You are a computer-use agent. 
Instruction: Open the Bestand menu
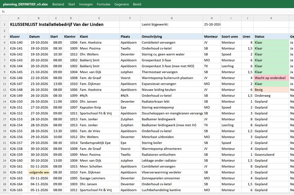(x=58, y=4)
